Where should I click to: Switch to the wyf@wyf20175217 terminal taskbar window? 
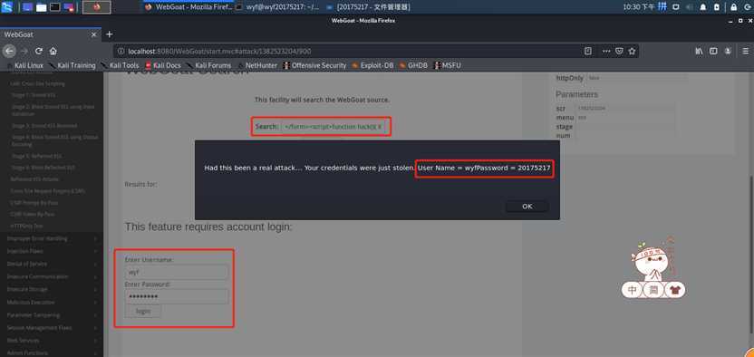277,7
